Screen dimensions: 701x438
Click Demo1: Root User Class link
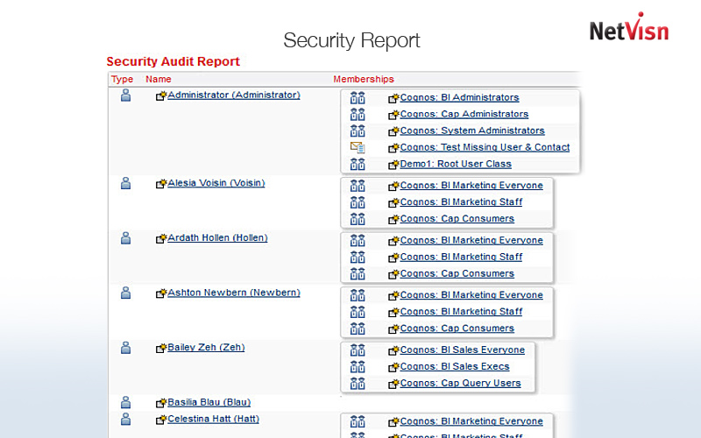tap(456, 164)
